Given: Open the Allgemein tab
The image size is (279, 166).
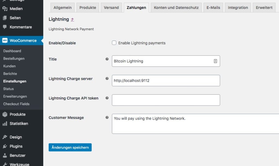Looking at the screenshot, I should pyautogui.click(x=62, y=8).
